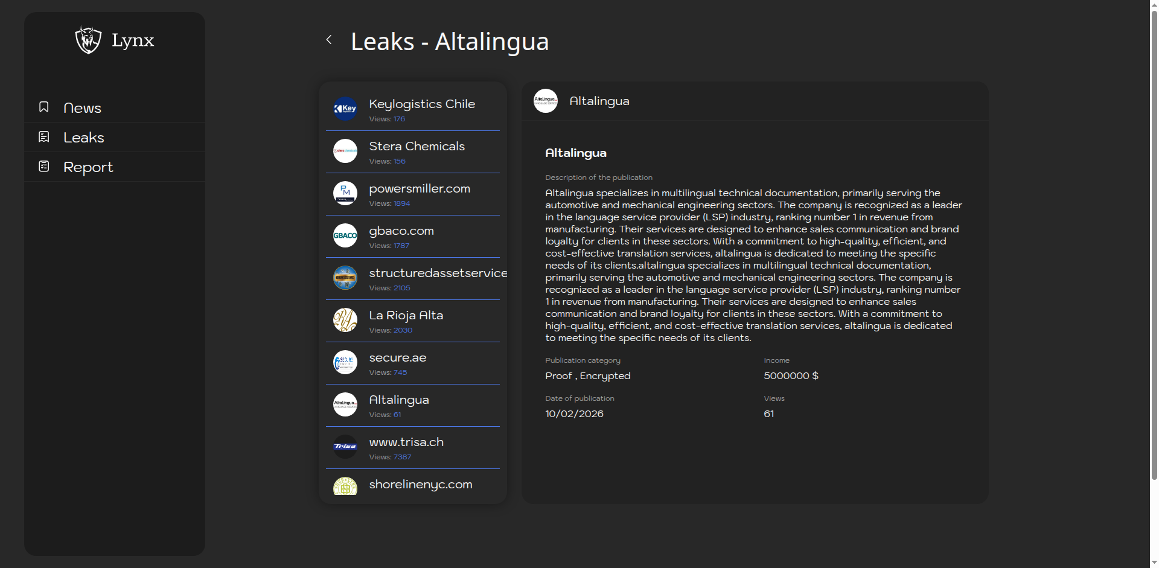The image size is (1159, 568).
Task: Go back using the chevron beside the title
Action: (329, 40)
